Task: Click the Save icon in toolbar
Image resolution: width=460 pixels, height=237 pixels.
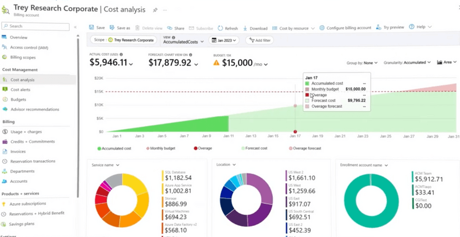Action: 91,27
